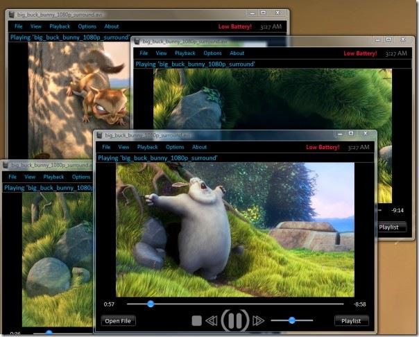419x337 pixels.
Task: Click the remaining time -9:14 in the middle-right window
Action: click(x=397, y=210)
